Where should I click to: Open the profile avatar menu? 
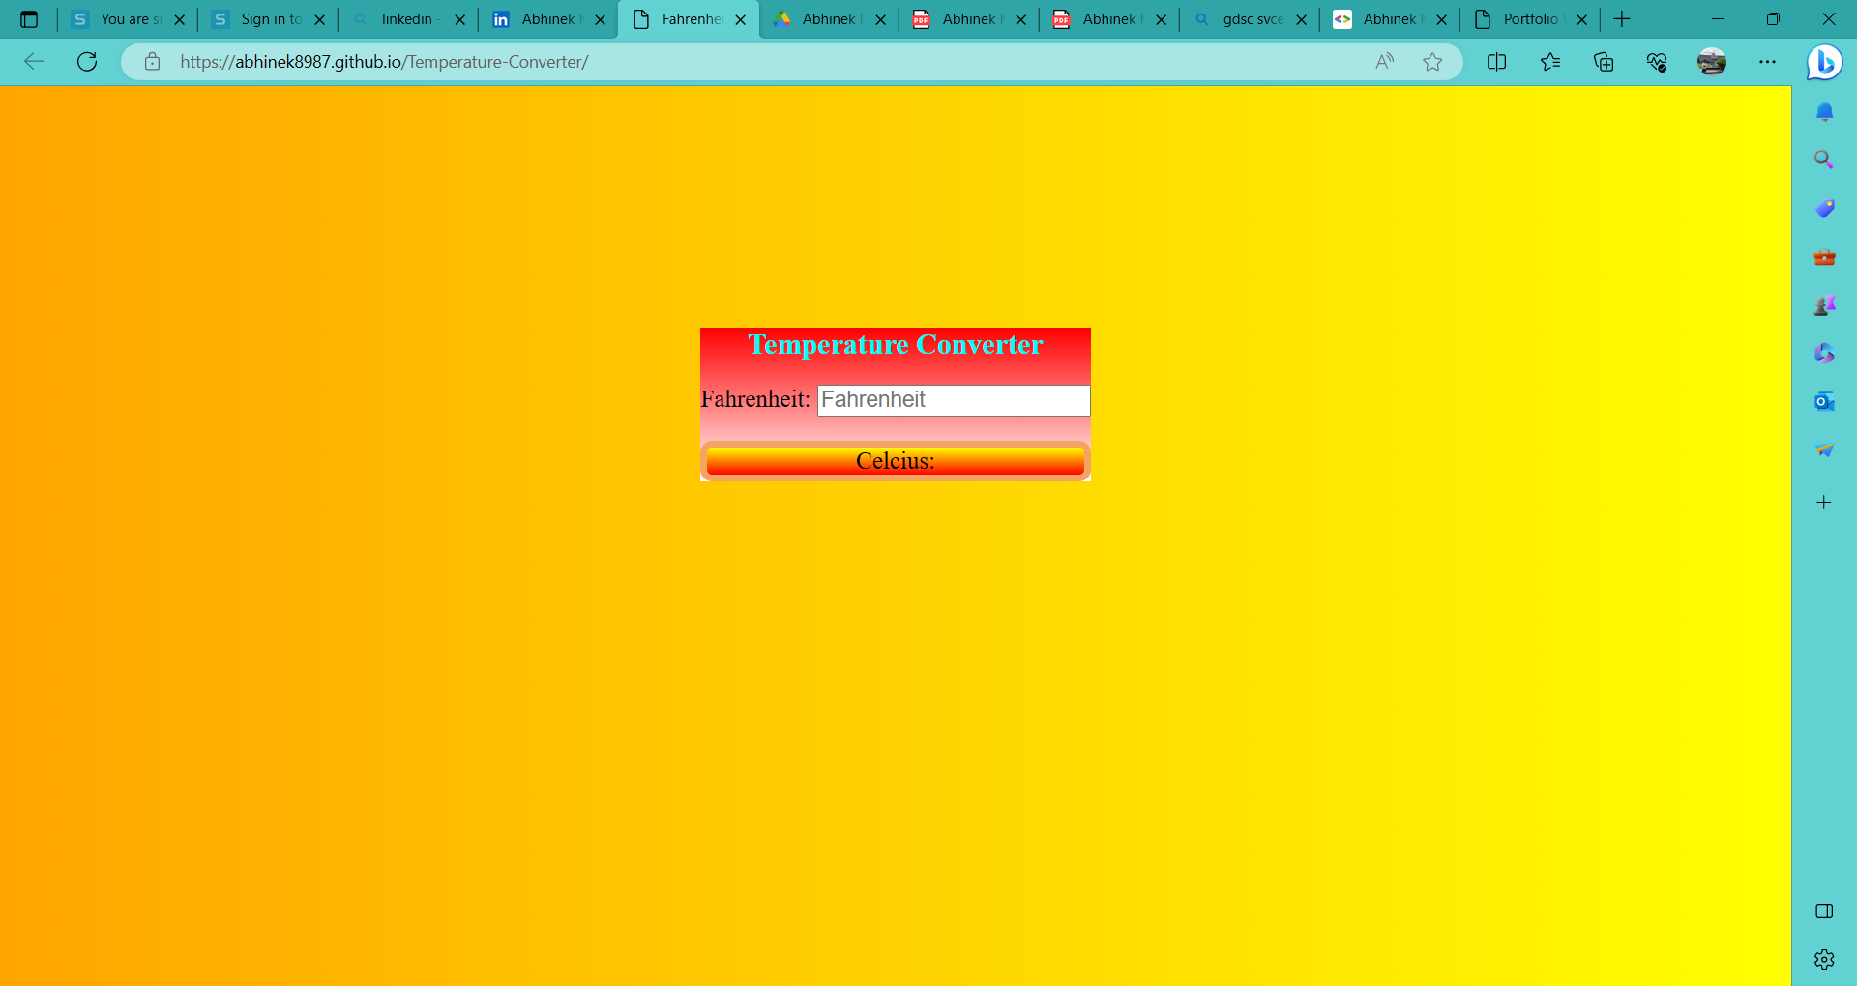[1712, 62]
